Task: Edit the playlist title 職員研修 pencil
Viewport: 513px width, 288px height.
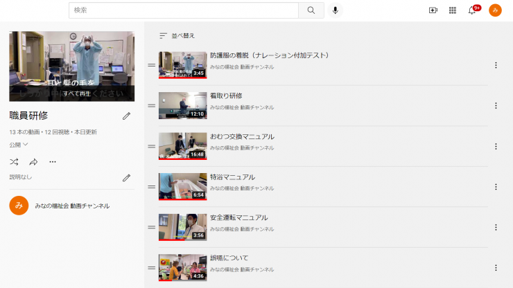Action: 126,116
